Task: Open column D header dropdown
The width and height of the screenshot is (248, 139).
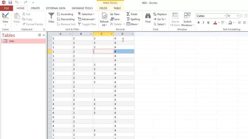Action: 132,34
